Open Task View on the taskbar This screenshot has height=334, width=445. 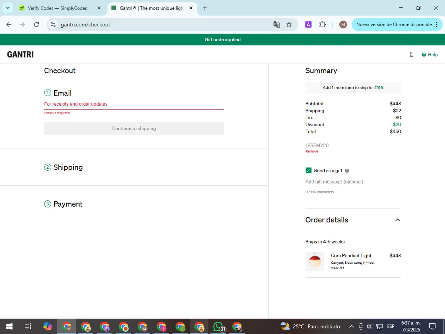coord(28,327)
